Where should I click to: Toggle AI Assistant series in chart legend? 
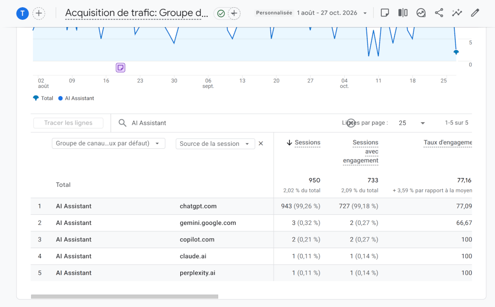(76, 98)
